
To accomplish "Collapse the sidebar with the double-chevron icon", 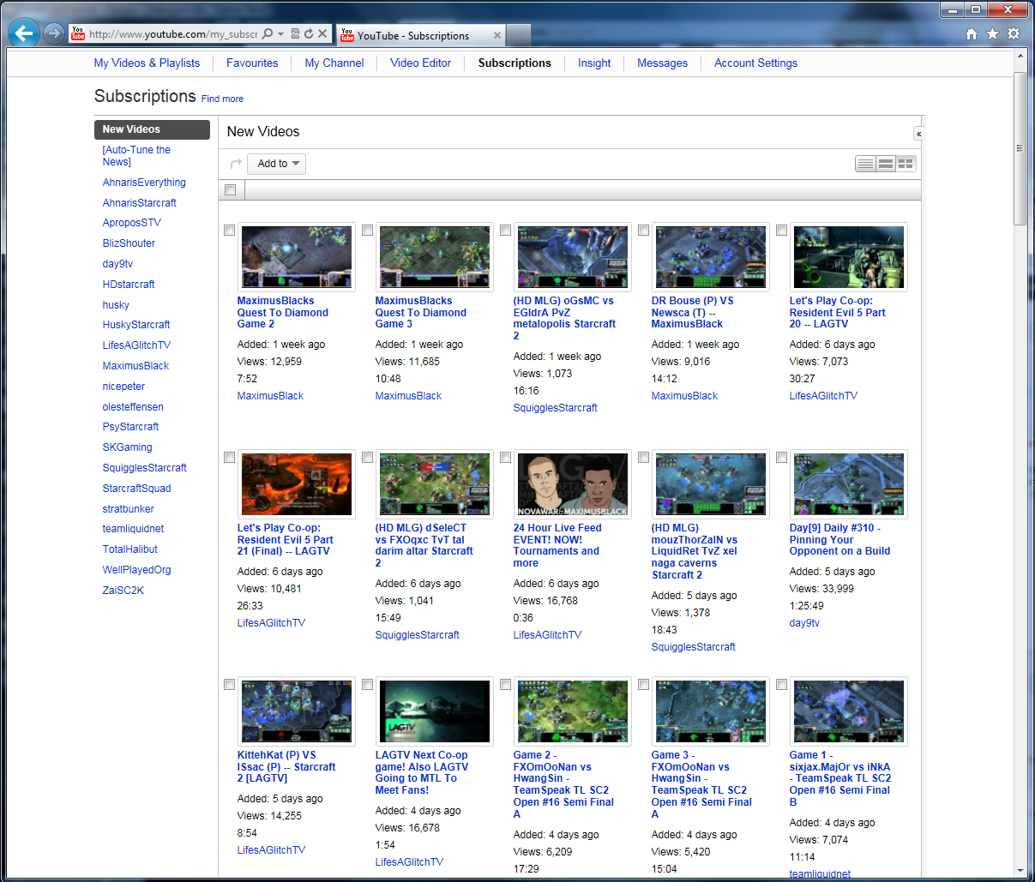I will [918, 134].
